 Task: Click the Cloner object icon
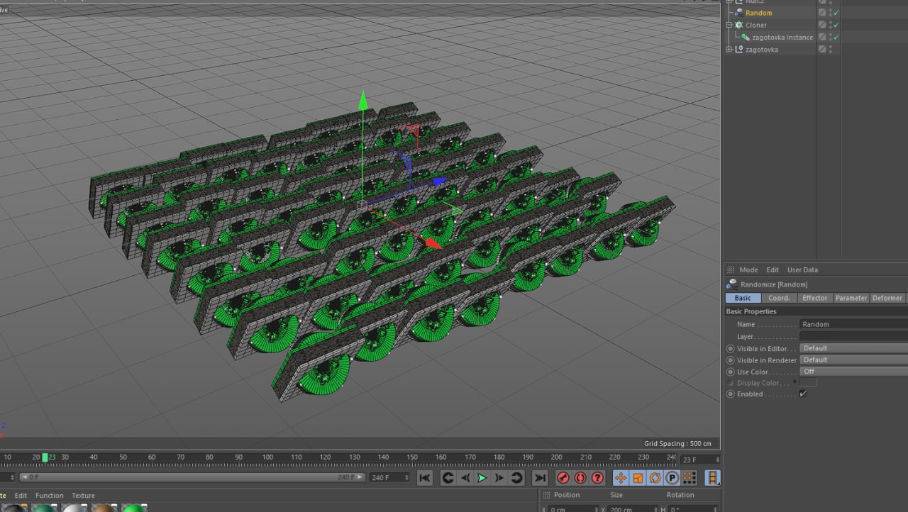pyautogui.click(x=738, y=25)
